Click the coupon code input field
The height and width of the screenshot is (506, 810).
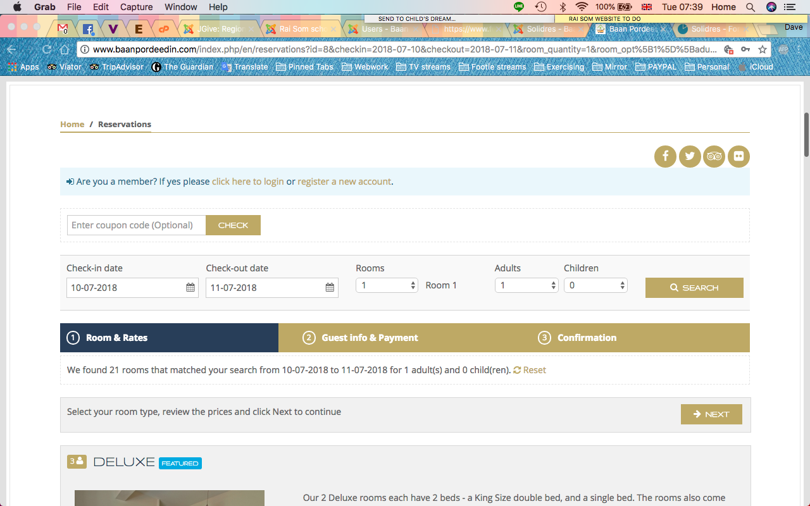136,225
